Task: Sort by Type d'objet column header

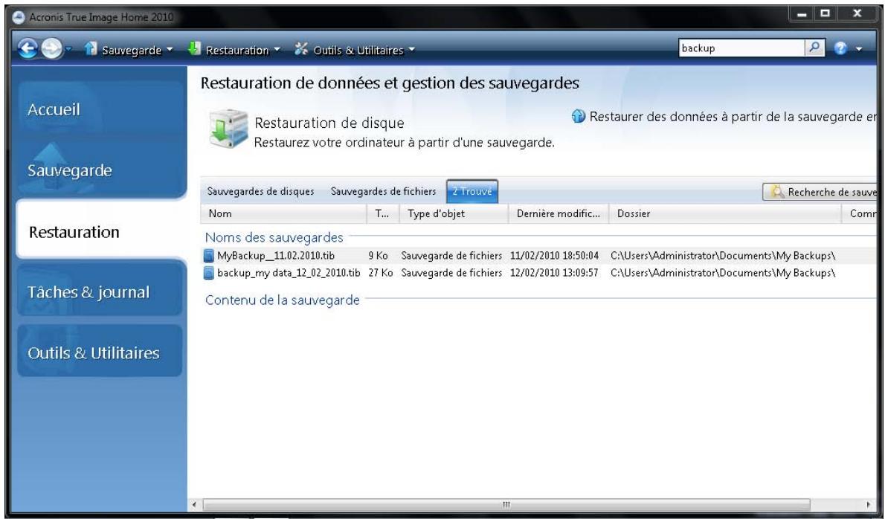Action: [x=454, y=213]
